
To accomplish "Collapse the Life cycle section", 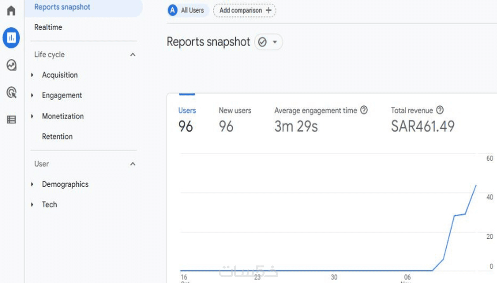I will click(x=133, y=55).
